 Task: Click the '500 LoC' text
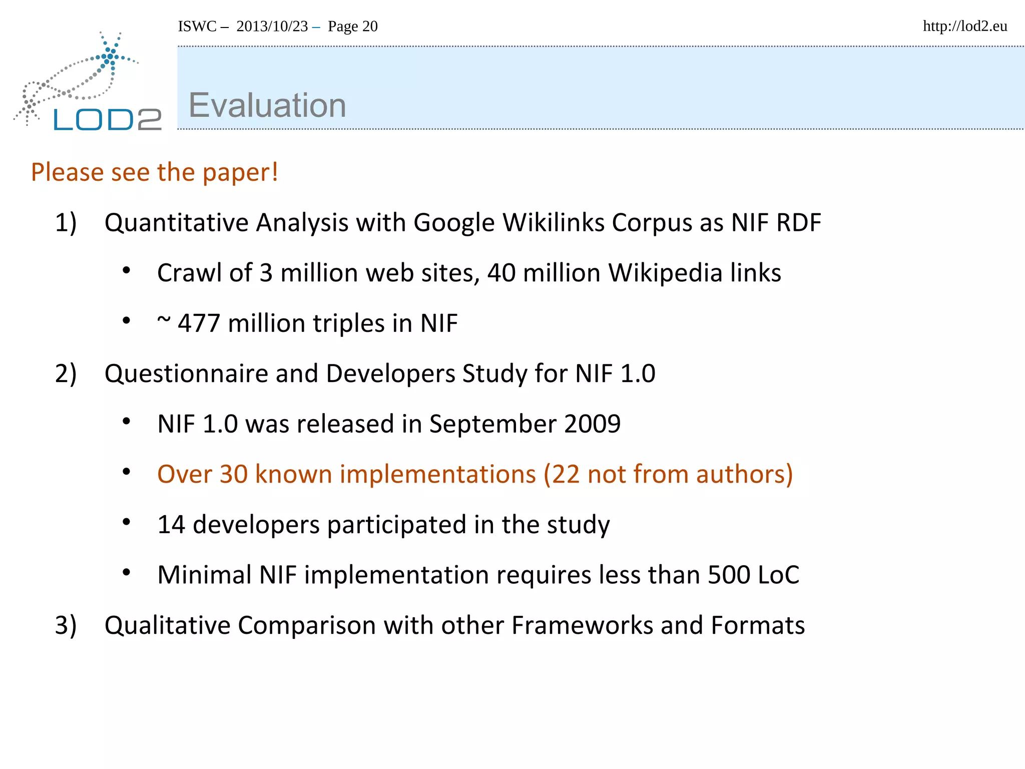pos(753,575)
